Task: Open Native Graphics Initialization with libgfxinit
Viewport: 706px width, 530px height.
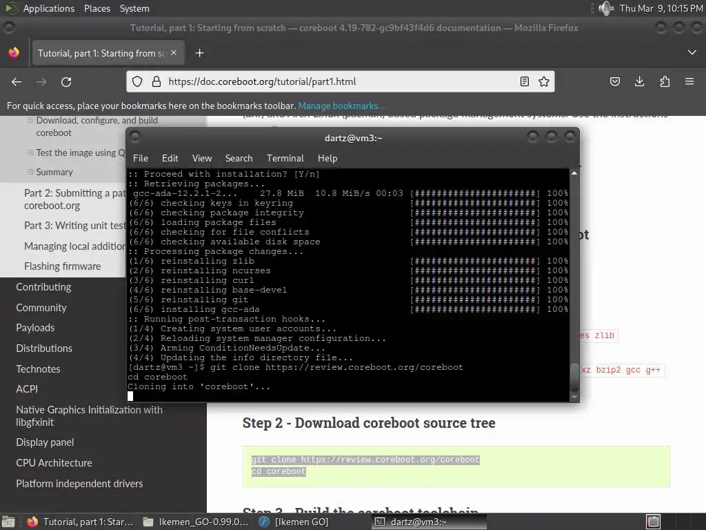Action: click(x=89, y=416)
